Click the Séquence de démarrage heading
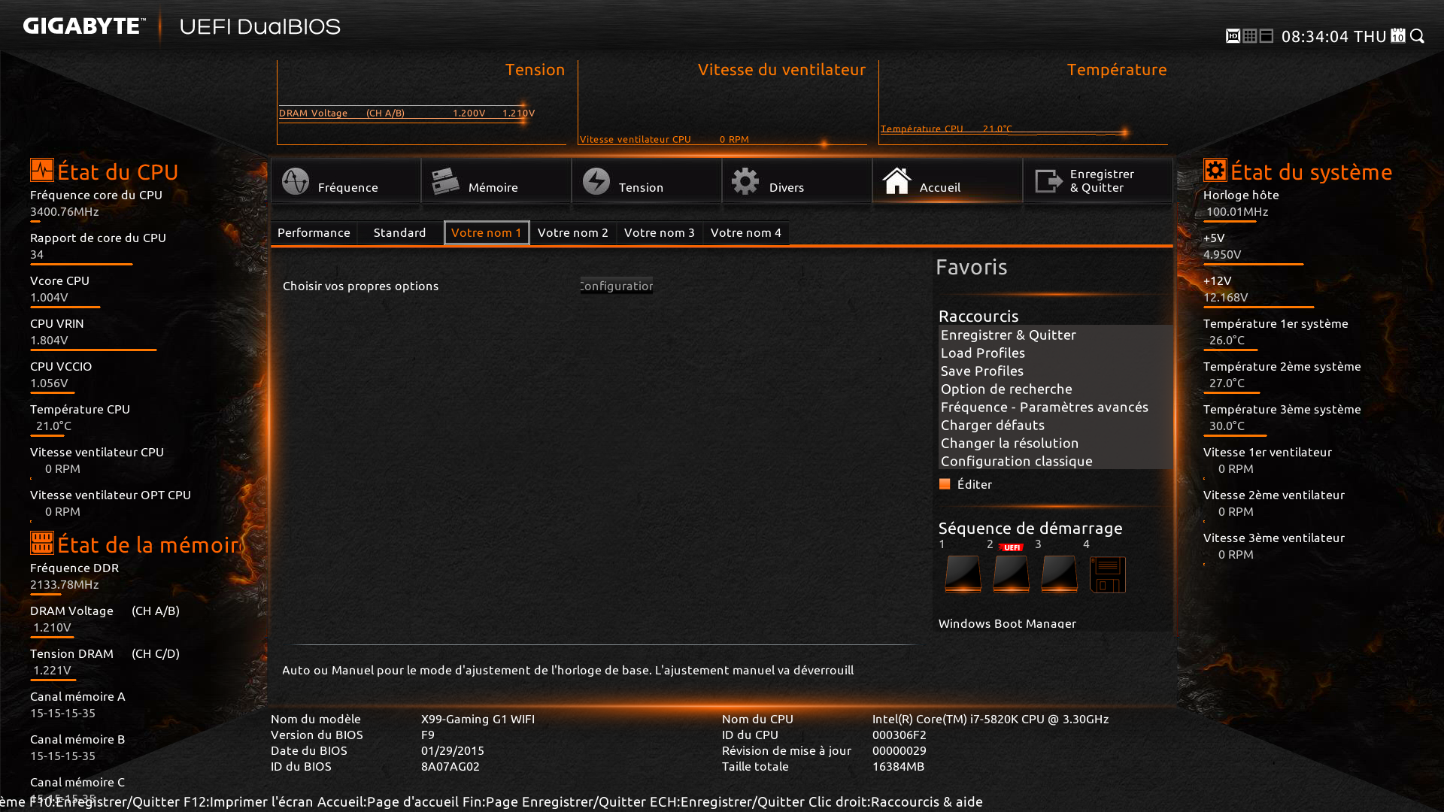This screenshot has height=812, width=1444. pos(1030,528)
